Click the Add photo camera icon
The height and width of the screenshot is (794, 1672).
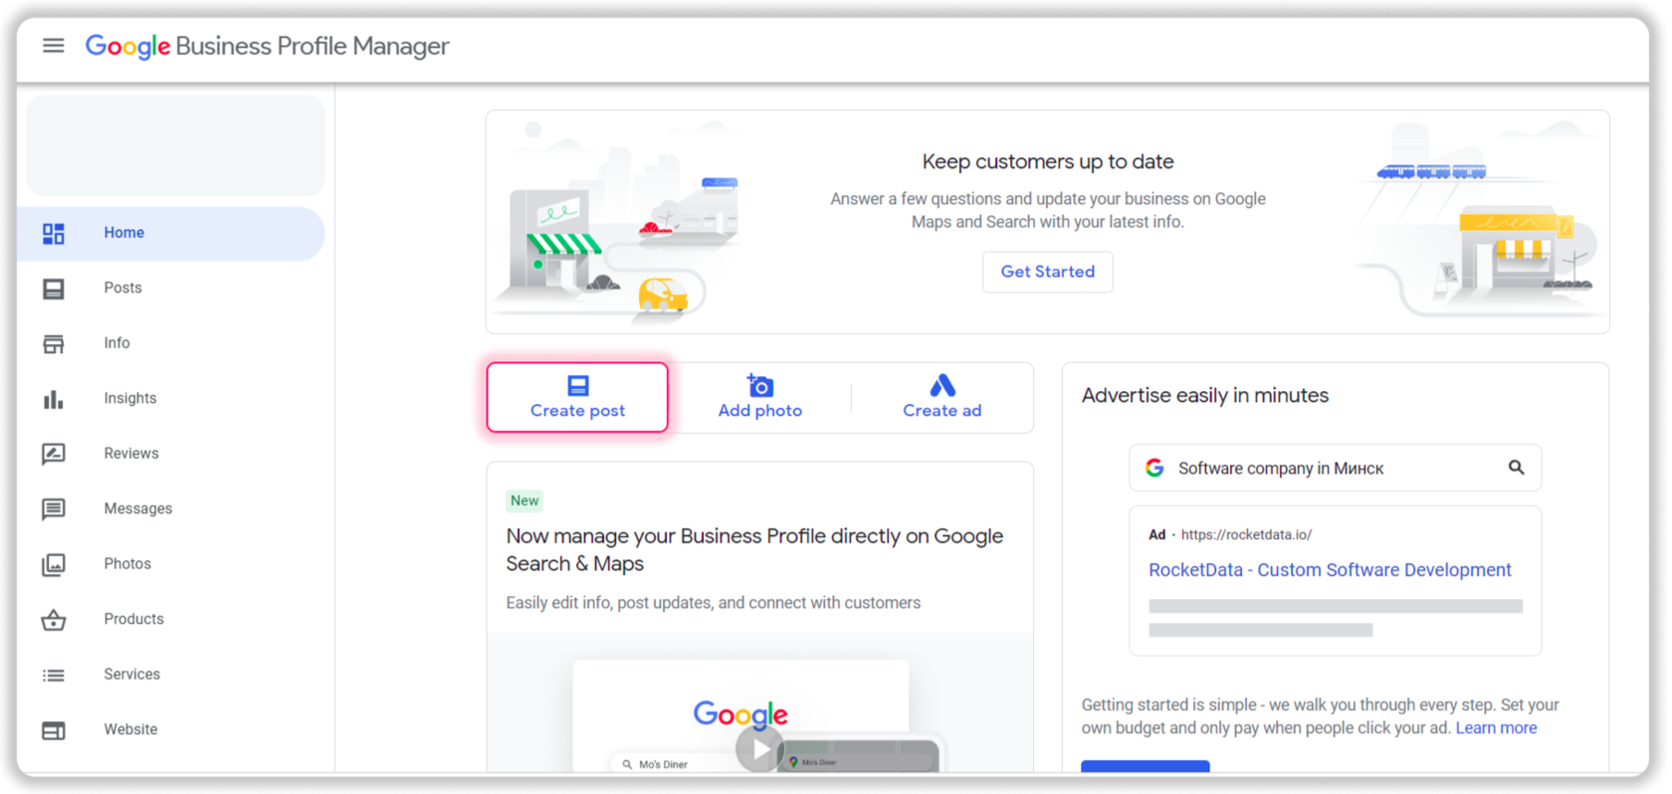pos(760,385)
